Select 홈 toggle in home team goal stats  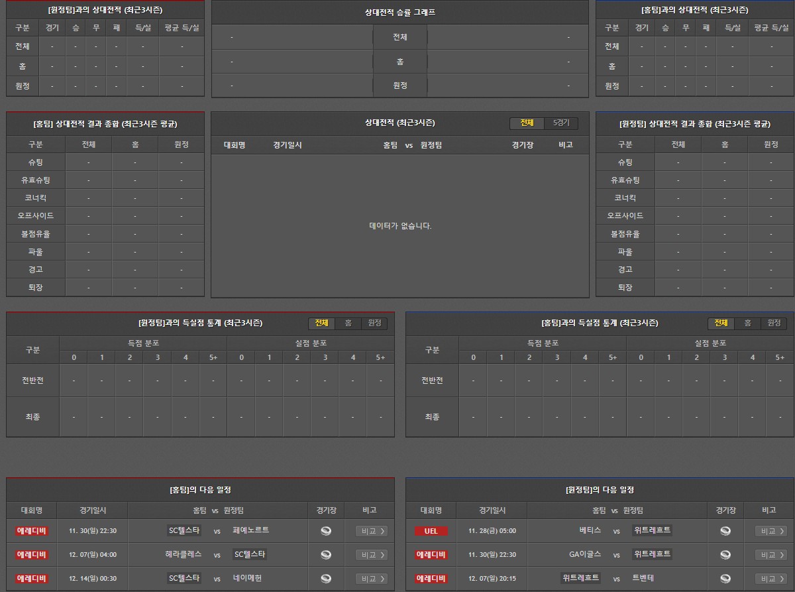coord(348,323)
